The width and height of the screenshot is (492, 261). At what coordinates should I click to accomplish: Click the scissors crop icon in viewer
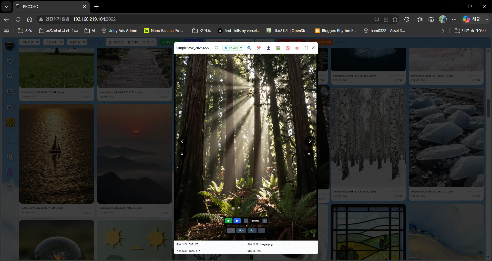[x=259, y=48]
